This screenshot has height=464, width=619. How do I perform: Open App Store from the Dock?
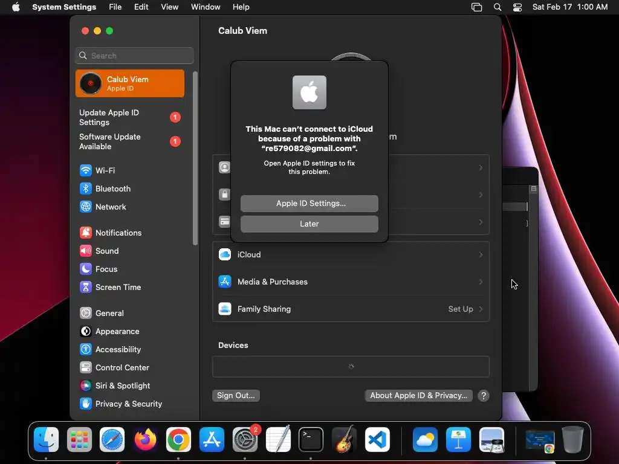pos(212,440)
